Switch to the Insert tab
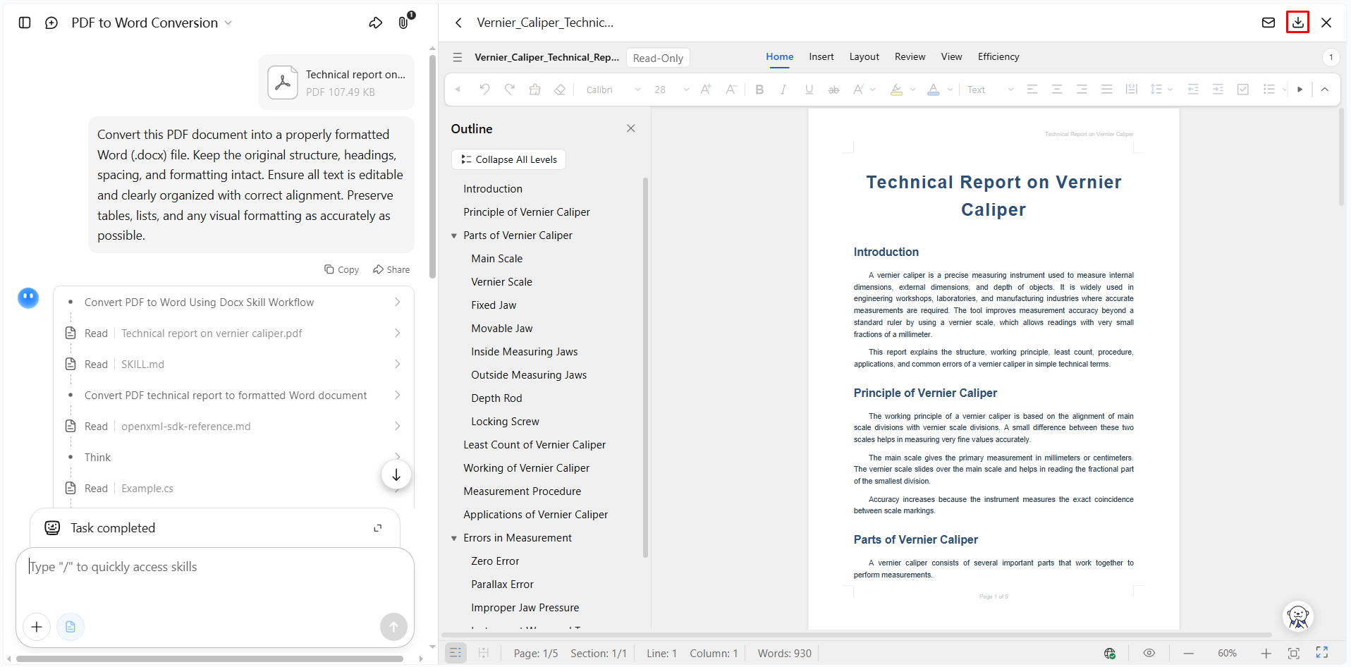 pos(821,57)
